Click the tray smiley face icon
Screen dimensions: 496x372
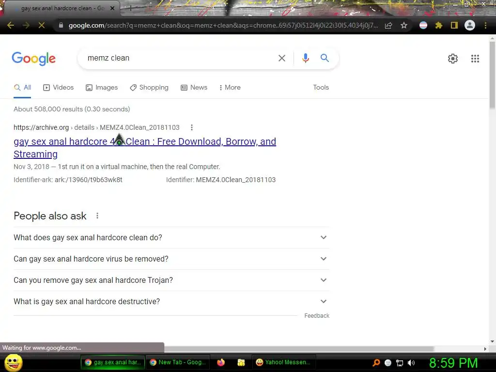[388, 363]
